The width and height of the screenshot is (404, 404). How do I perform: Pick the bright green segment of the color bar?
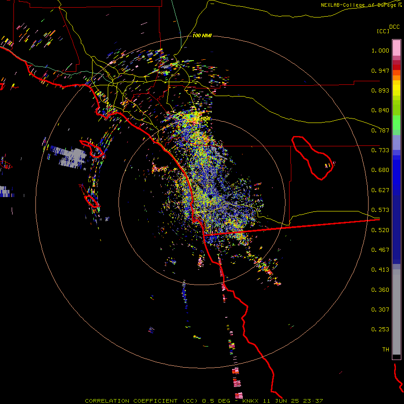click(x=396, y=123)
